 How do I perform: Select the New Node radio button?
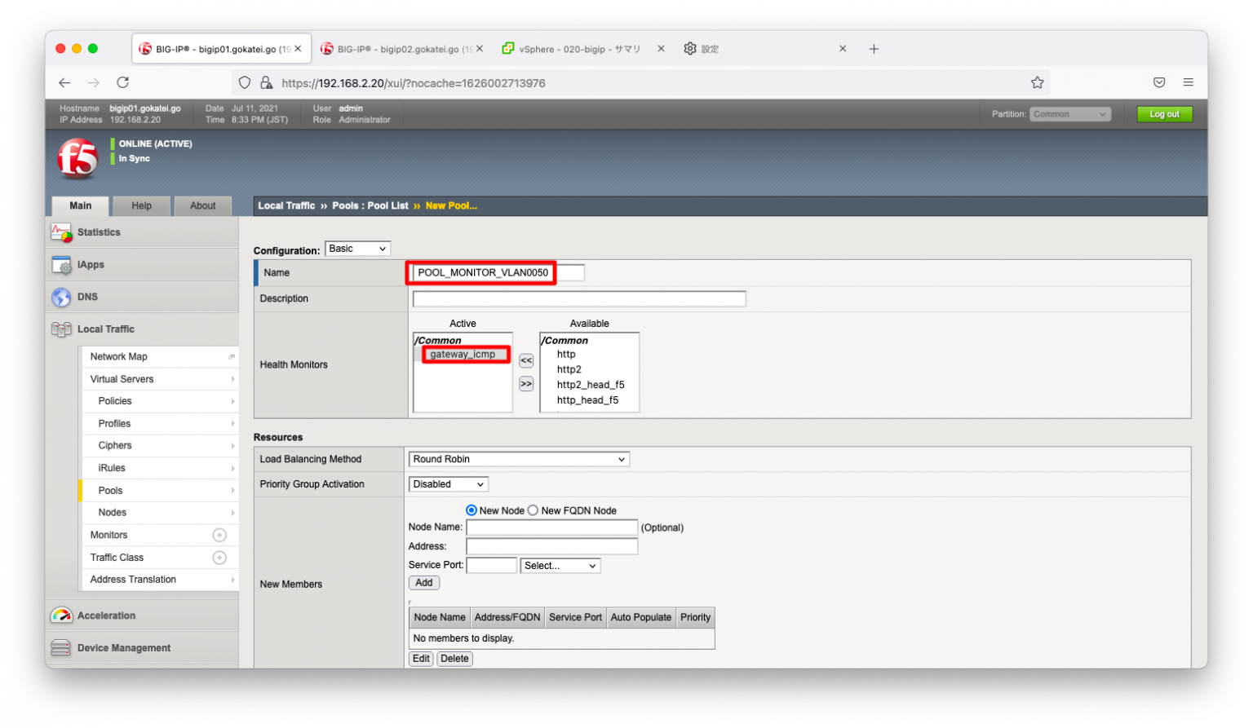click(x=472, y=510)
